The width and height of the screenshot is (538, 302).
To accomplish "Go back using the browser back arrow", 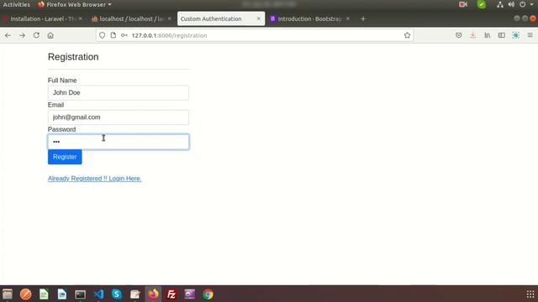I will tap(8, 35).
